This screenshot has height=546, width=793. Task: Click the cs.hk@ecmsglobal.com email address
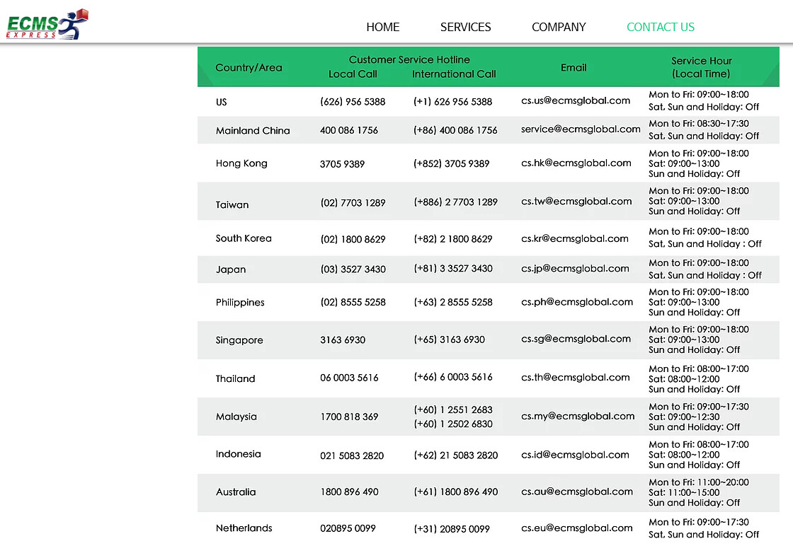[576, 163]
